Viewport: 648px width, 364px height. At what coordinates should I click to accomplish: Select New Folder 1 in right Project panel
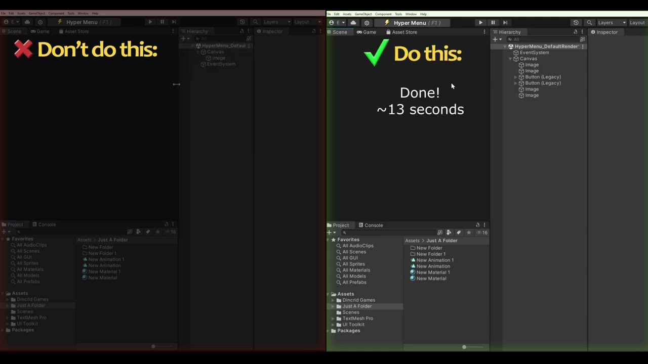(431, 254)
